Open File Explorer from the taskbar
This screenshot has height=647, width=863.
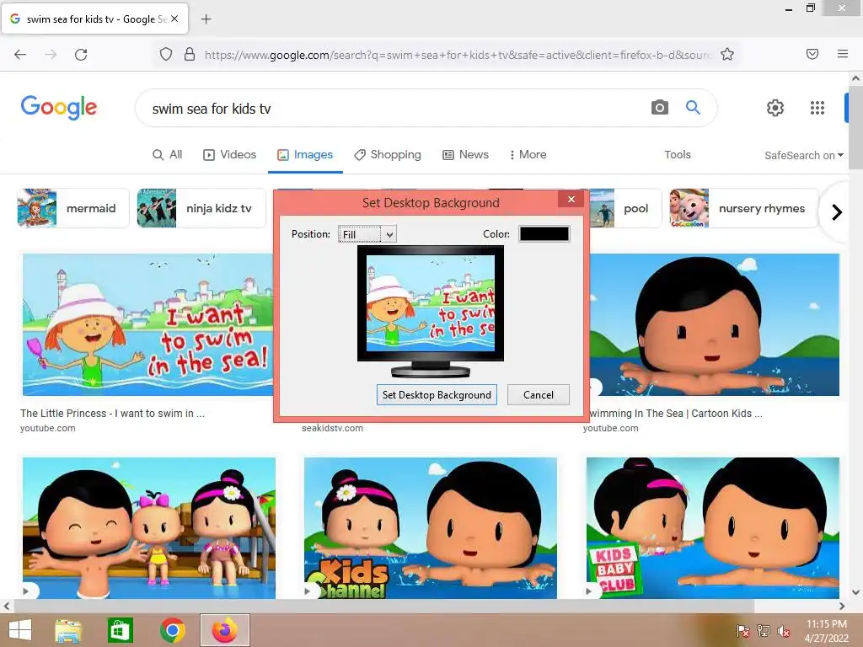(68, 630)
